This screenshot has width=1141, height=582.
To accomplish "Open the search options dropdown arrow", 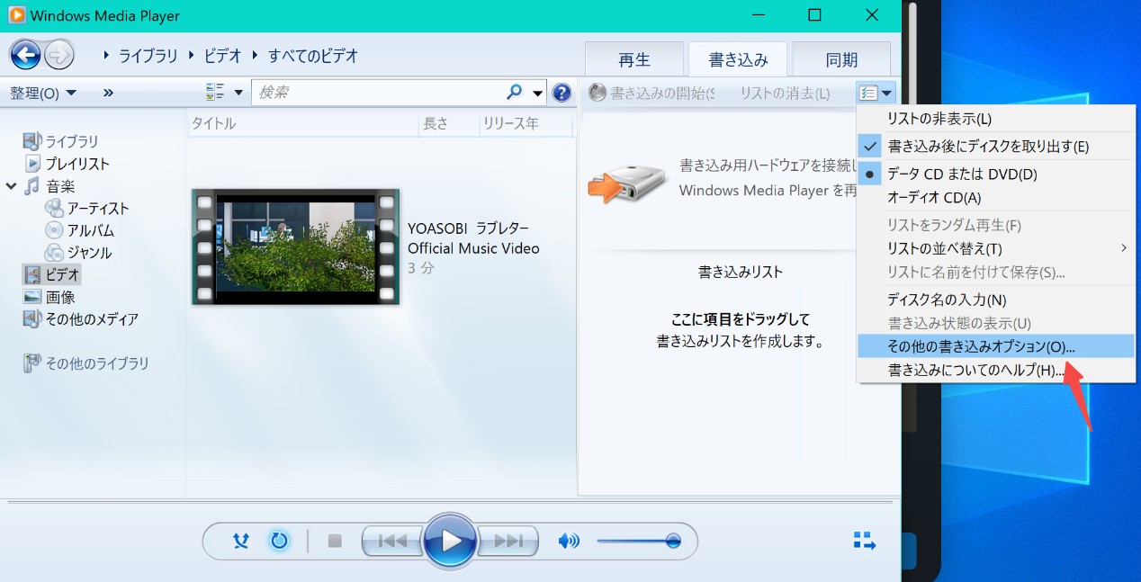I will click(538, 92).
